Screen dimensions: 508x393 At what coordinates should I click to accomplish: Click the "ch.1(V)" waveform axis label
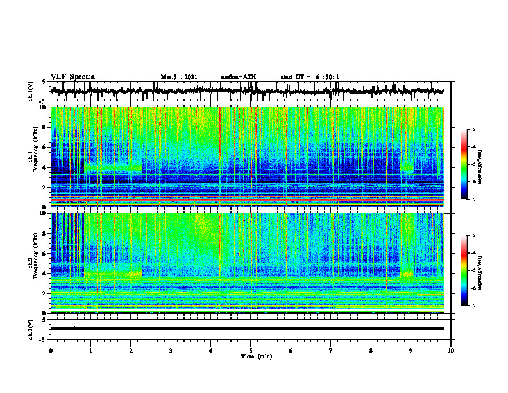(x=31, y=91)
